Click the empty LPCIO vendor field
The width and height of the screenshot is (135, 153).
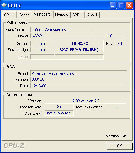point(42,57)
